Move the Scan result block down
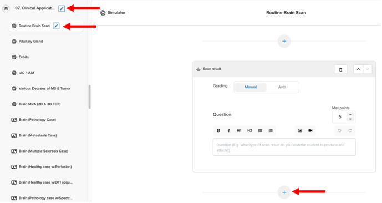This screenshot has height=203, width=382. 368,69
